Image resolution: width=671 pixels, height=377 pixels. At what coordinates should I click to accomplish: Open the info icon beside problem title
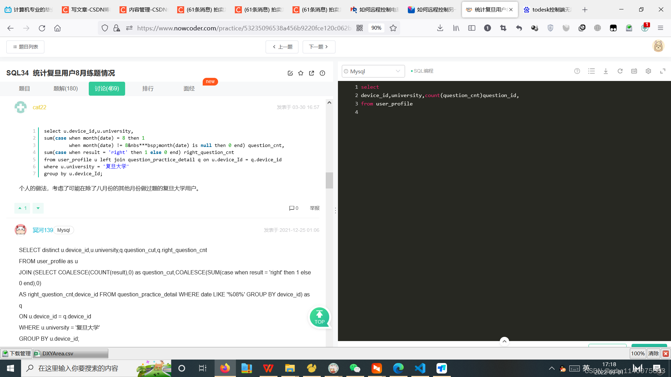[323, 73]
